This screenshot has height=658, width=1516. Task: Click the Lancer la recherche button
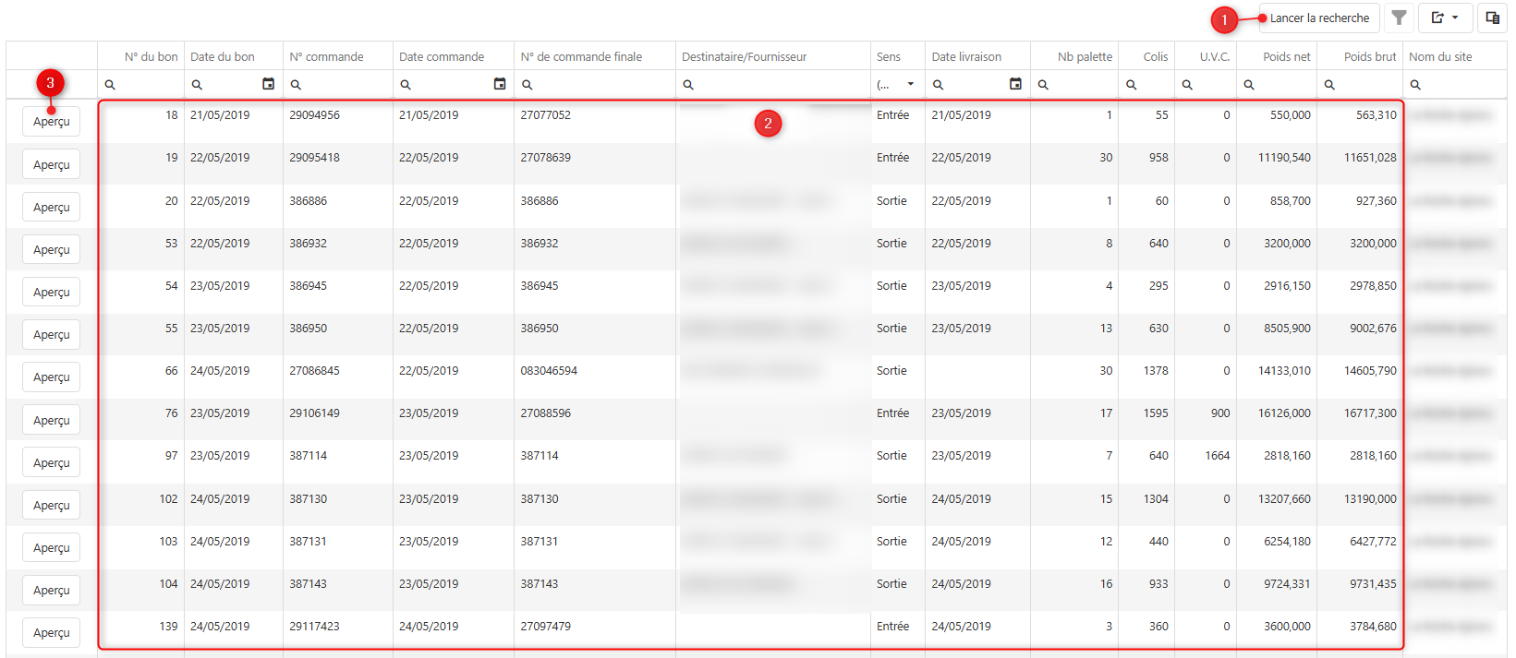[1318, 18]
